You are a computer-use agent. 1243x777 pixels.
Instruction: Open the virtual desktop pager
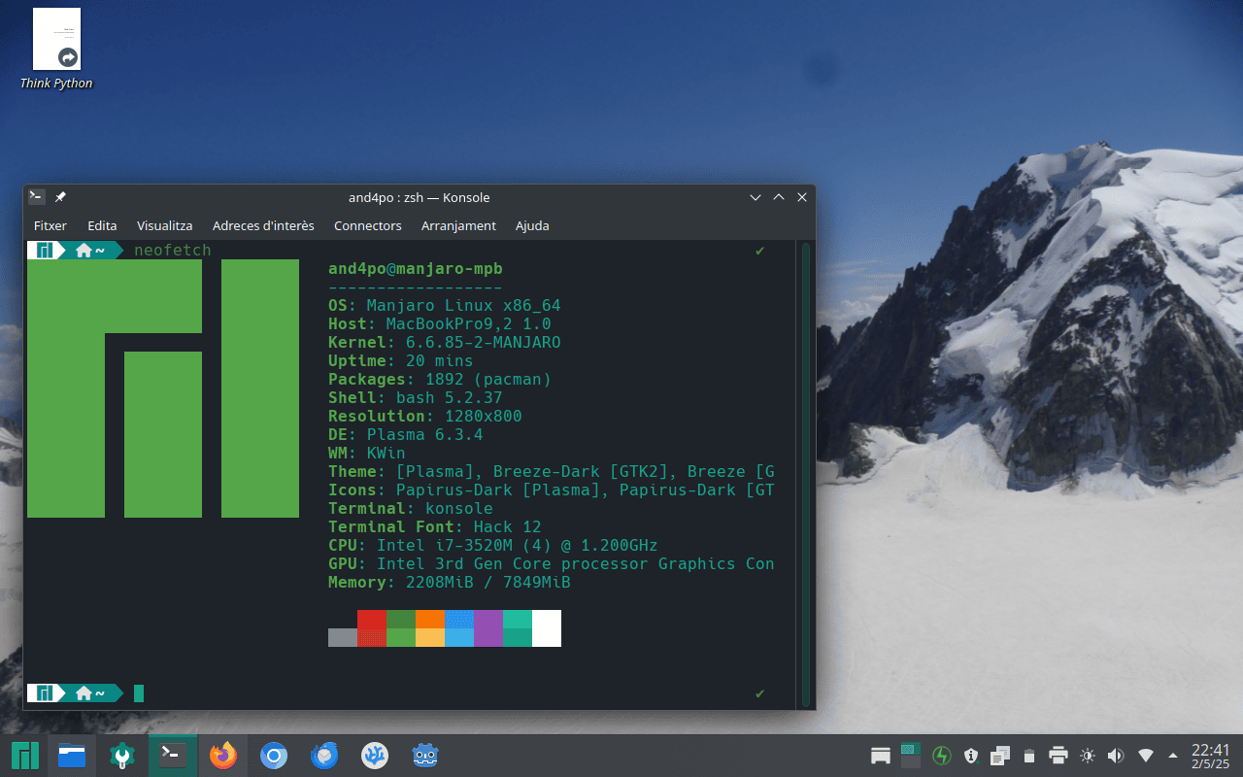[x=910, y=756]
